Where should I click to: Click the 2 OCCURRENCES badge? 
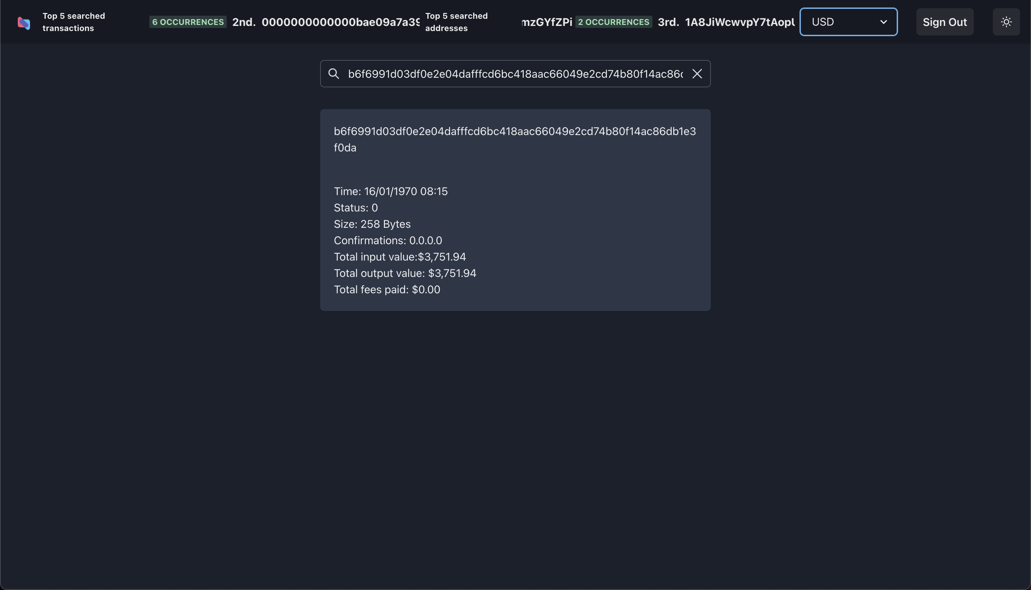(613, 22)
